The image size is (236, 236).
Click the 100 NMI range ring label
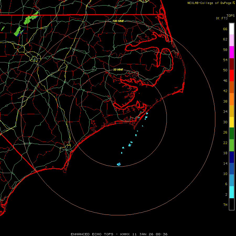click(x=118, y=21)
